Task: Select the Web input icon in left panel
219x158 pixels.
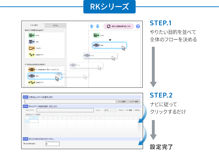Action: click(31, 41)
